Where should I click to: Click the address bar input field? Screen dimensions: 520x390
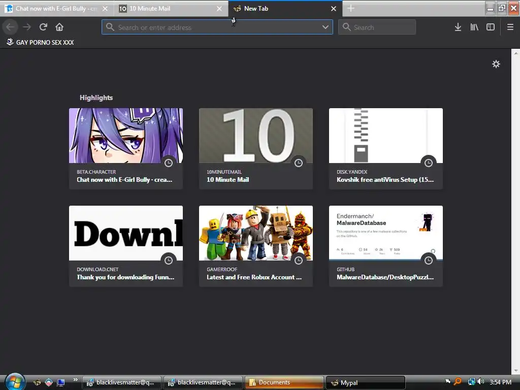pyautogui.click(x=217, y=27)
